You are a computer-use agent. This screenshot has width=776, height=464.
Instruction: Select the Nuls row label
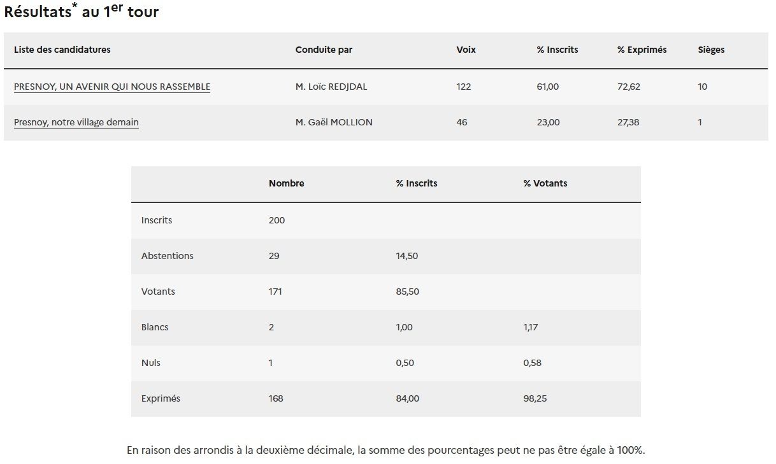tap(151, 363)
